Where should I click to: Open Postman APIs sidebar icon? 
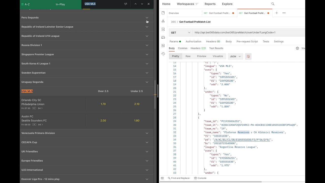point(163,21)
